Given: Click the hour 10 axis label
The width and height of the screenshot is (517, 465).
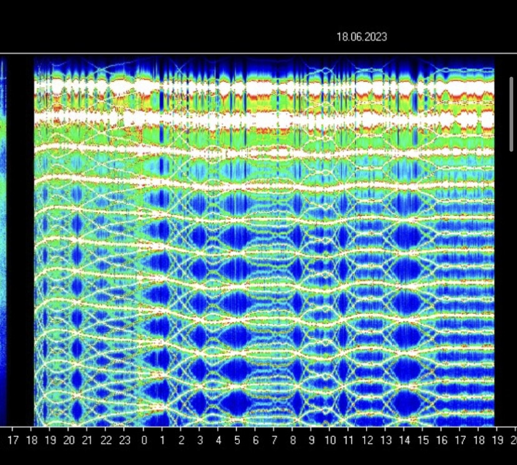Looking at the screenshot, I should point(330,441).
